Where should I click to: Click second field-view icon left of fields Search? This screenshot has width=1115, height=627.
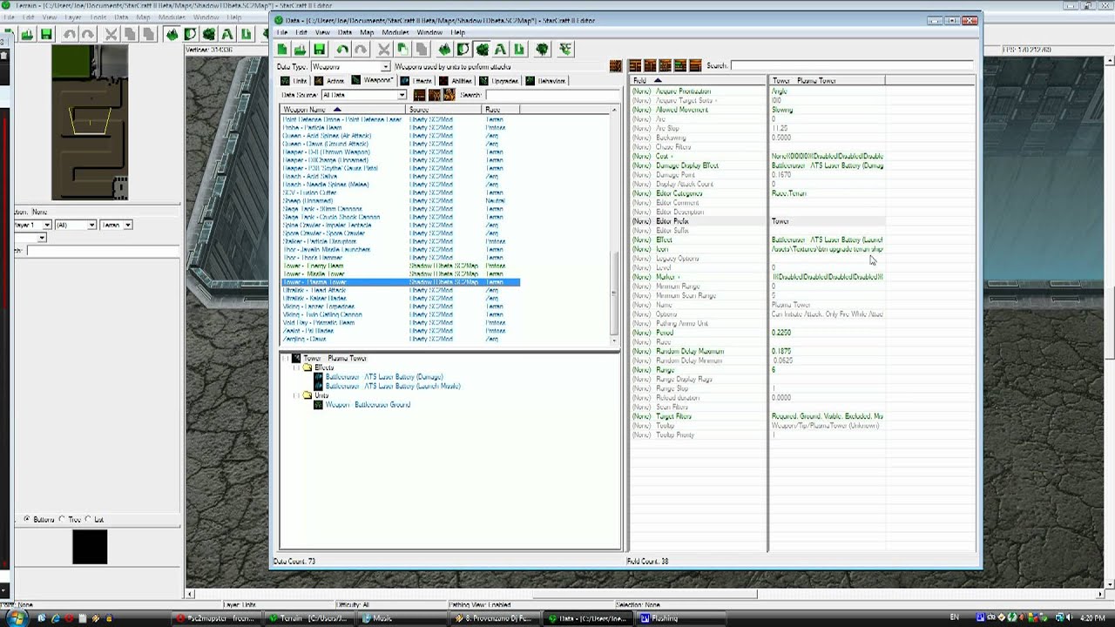click(x=650, y=66)
